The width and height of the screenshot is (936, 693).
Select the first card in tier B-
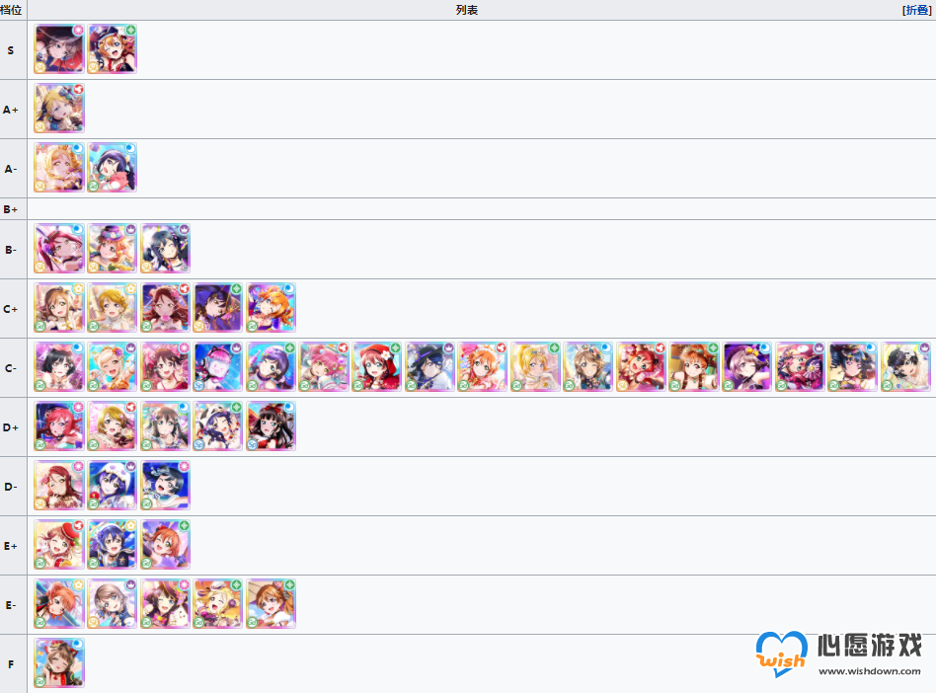coord(59,249)
